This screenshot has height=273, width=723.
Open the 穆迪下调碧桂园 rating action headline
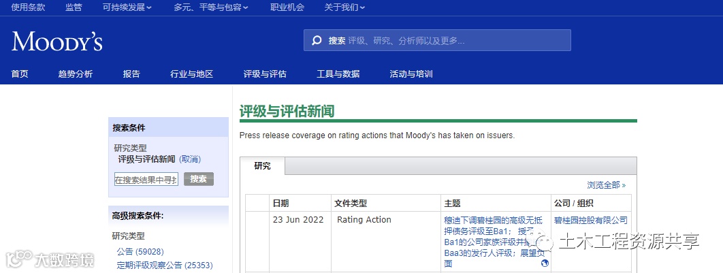(x=494, y=242)
